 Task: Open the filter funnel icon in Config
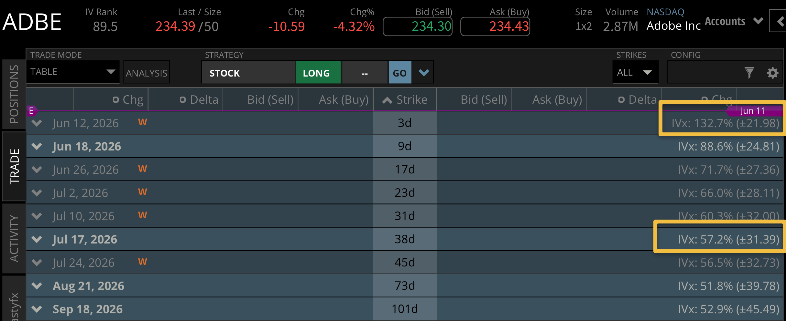pyautogui.click(x=749, y=73)
